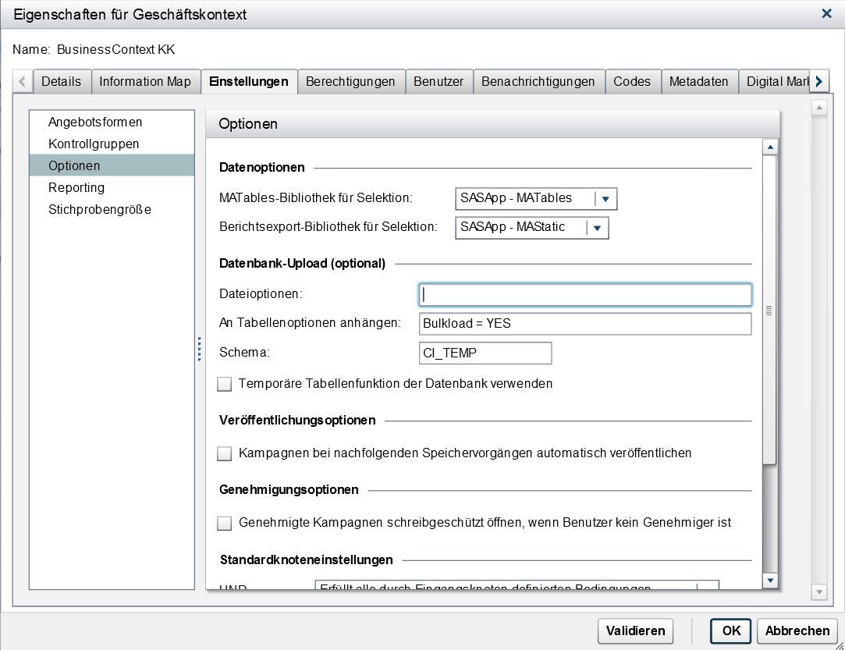
Task: Check 'Kampagnen bei nachfolgenden Speichervorgängen automatisch veröffentlichen'
Action: 225,453
